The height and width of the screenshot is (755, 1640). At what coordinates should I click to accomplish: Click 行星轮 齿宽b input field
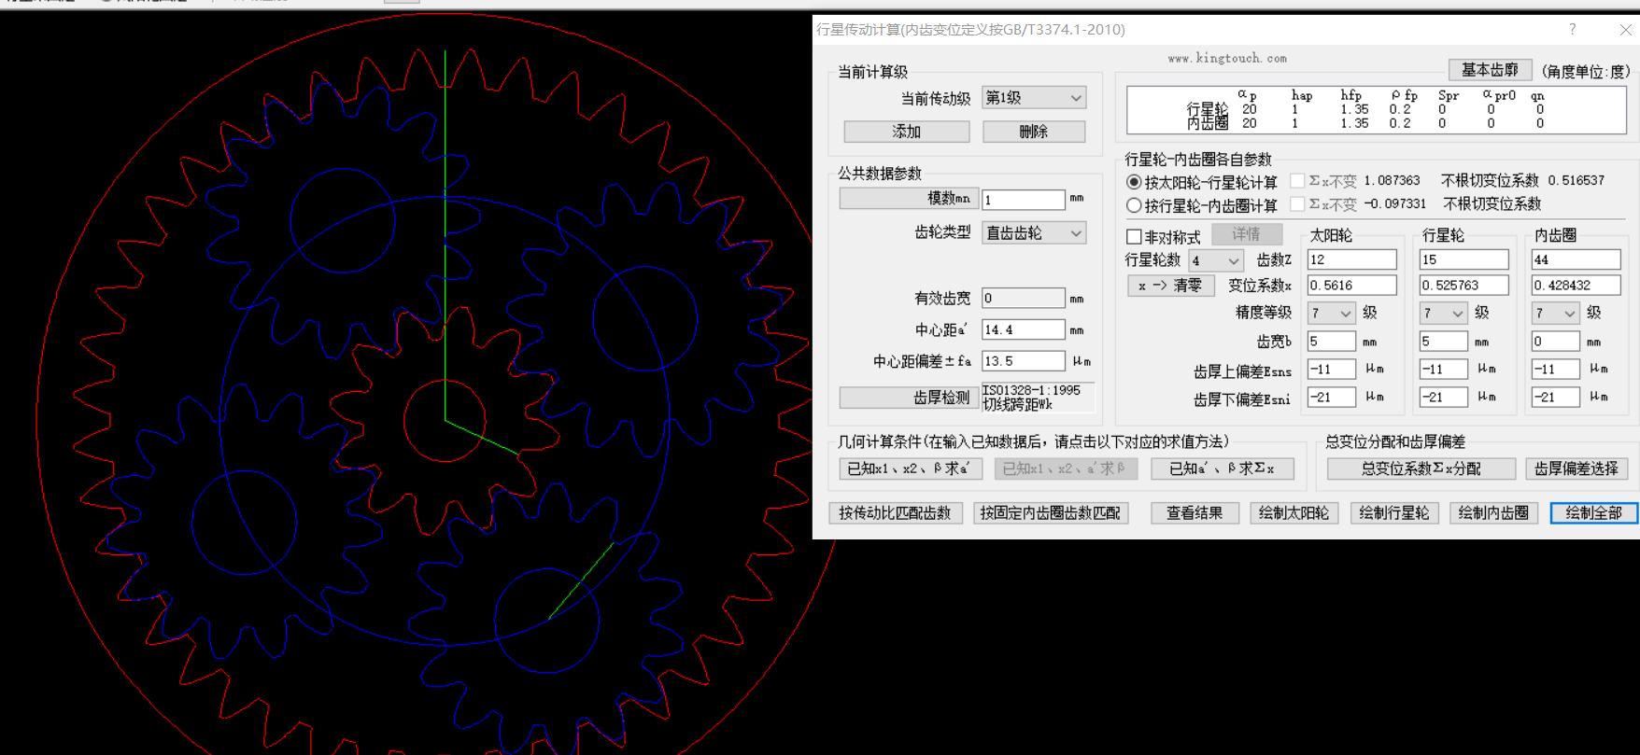[x=1444, y=342]
